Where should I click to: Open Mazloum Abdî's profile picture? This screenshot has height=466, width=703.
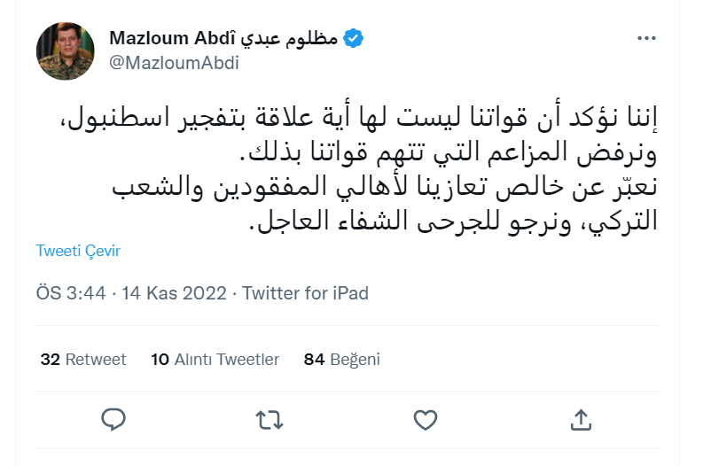point(65,51)
